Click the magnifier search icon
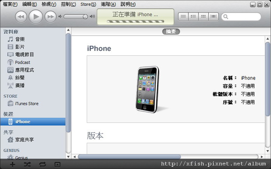 coord(226,17)
